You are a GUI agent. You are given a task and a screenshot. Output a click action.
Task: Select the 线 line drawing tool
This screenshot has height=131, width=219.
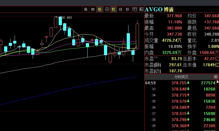120,9
